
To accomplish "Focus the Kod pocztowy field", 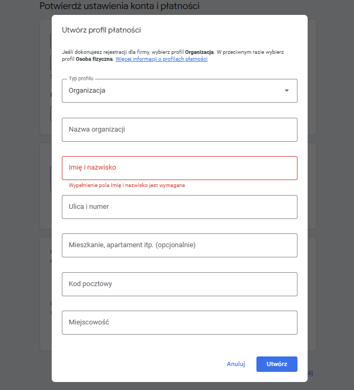I will [179, 284].
